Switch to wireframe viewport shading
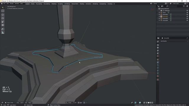 pos(147,103)
